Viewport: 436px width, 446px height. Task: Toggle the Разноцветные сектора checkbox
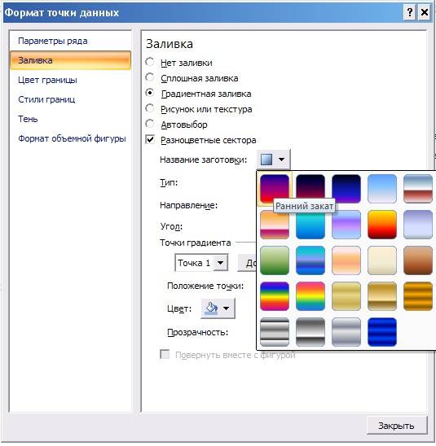(x=150, y=139)
